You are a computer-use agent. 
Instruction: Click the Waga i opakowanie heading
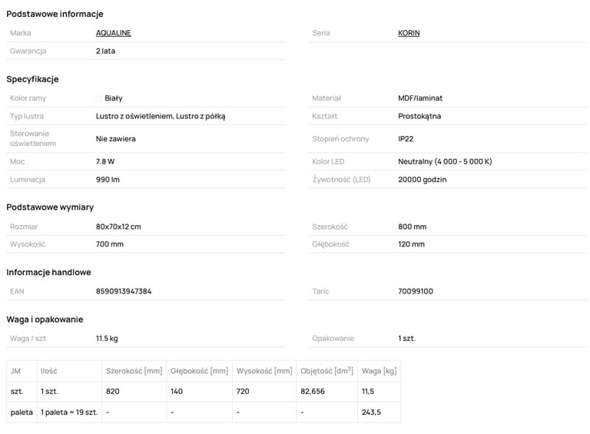(45, 320)
